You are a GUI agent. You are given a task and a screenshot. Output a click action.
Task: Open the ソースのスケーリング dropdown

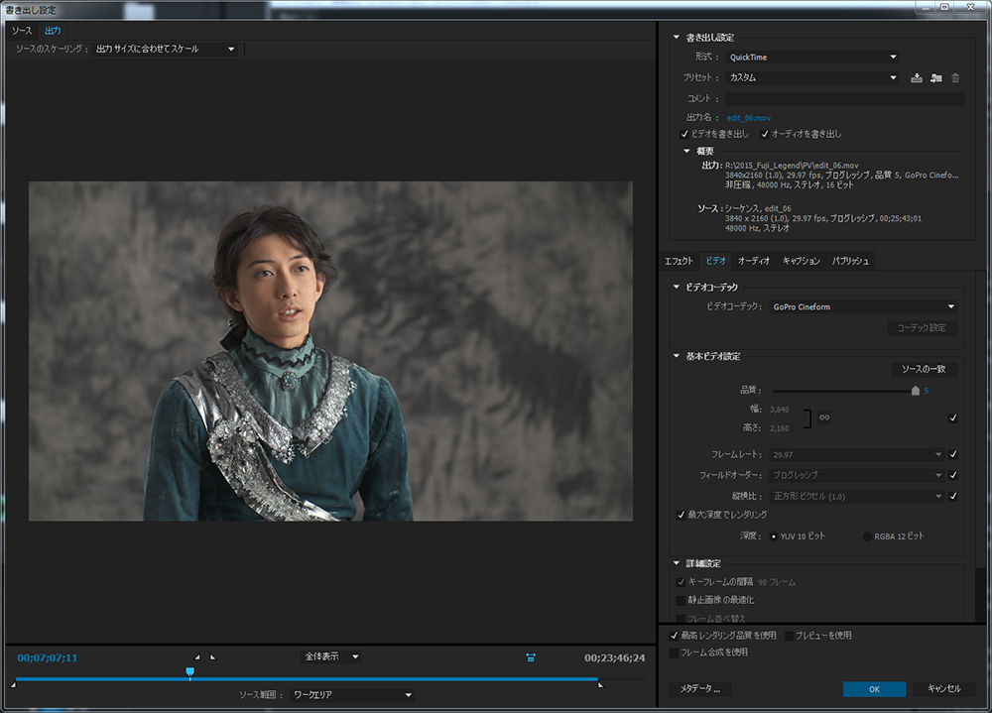tap(165, 49)
